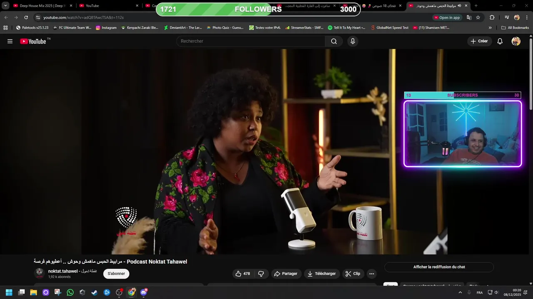Click the Partager share button
The image size is (533, 299).
pos(286,274)
